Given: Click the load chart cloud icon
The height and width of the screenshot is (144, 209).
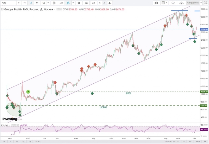Looking at the screenshot, I should click(173, 3).
